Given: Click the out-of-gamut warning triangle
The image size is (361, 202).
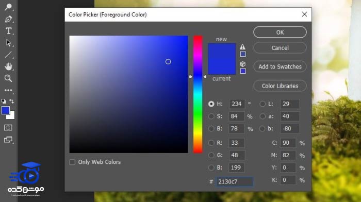Looking at the screenshot, I should pyautogui.click(x=242, y=47).
